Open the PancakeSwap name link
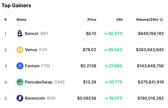 pos(39,82)
